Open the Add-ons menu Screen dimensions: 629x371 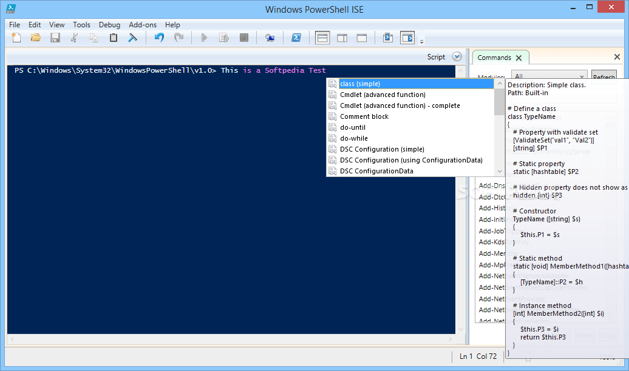click(x=143, y=24)
